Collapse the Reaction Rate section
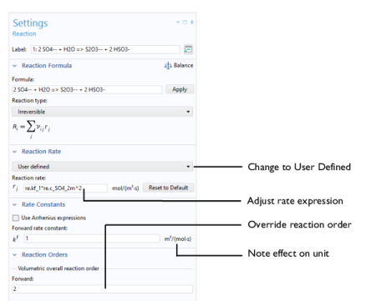The height and width of the screenshot is (301, 392). click(15, 152)
